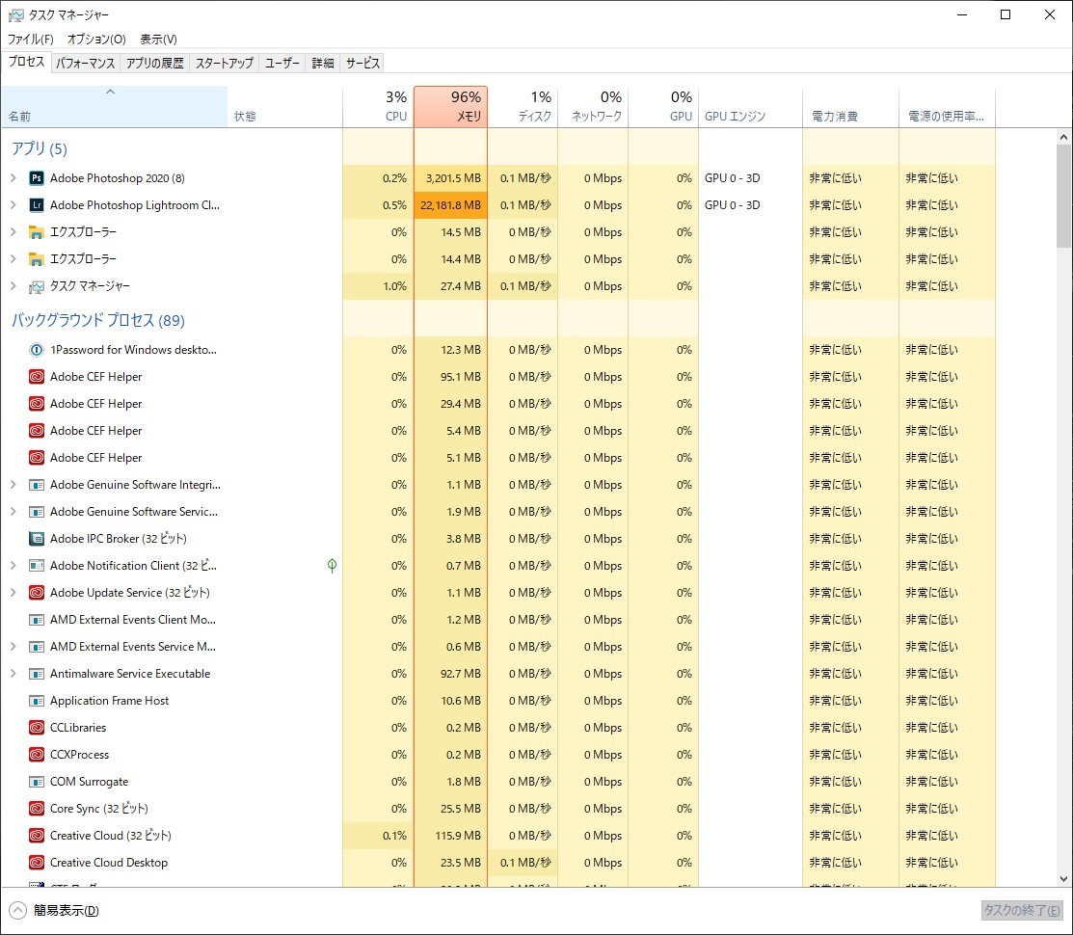Click the Lightroom Classic Lr icon

37,205
